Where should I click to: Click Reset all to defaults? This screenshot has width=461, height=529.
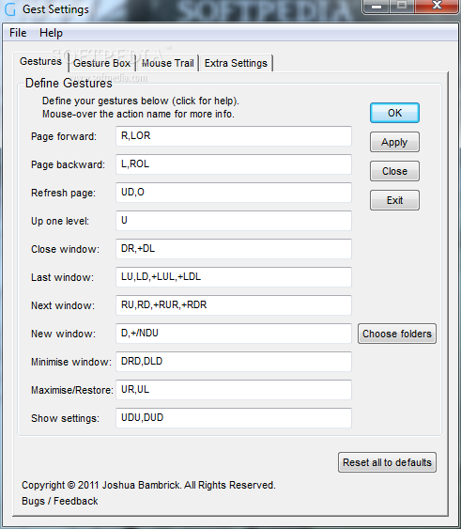387,462
